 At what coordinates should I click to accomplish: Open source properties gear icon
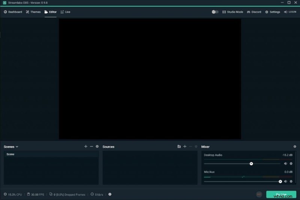pos(196,146)
